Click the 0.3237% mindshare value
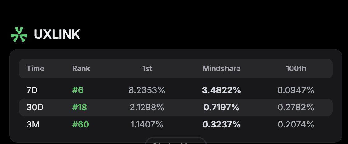Image resolution: width=348 pixels, height=144 pixels. pos(221,124)
